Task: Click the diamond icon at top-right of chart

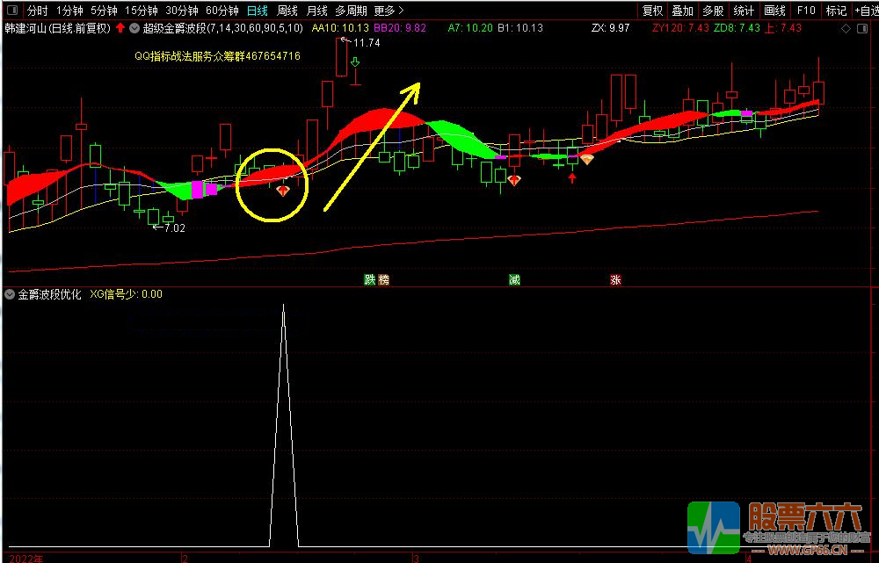Action: [x=846, y=28]
